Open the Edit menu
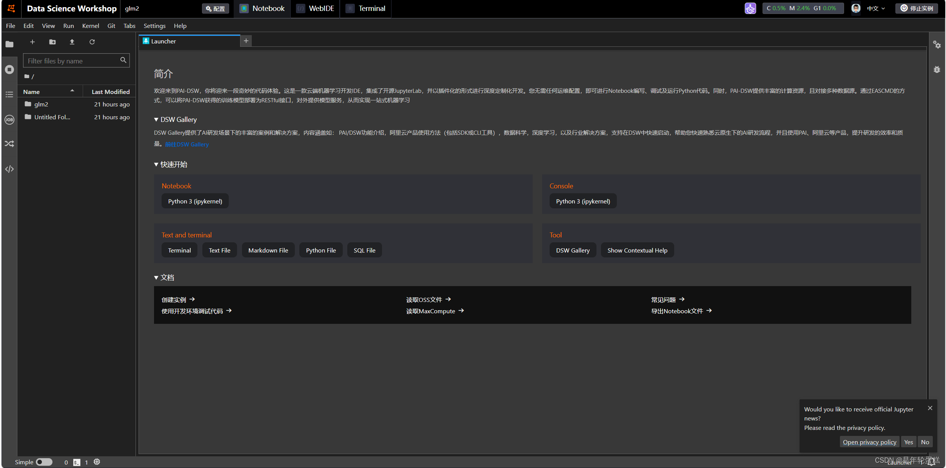946x468 pixels. [28, 26]
